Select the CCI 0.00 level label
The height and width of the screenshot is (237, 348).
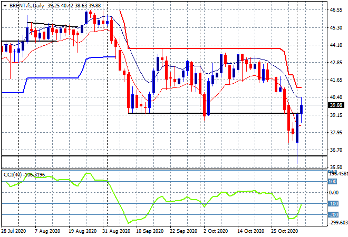pos(334,192)
